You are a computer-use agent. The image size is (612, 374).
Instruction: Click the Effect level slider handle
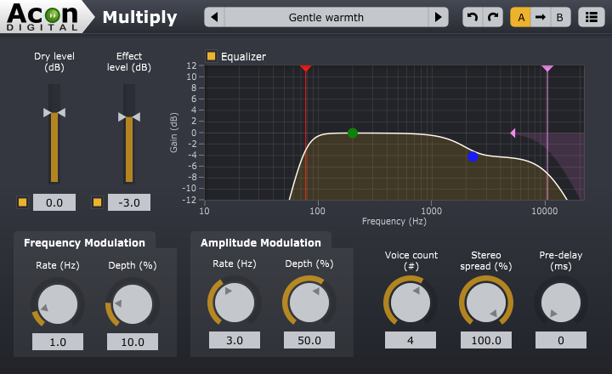pos(129,117)
